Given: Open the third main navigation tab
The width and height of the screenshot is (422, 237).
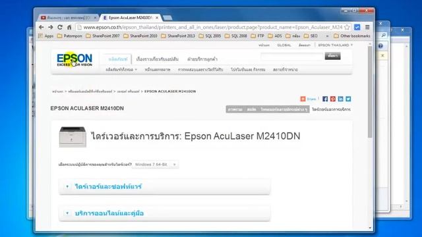Looking at the screenshot, I should [x=202, y=59].
